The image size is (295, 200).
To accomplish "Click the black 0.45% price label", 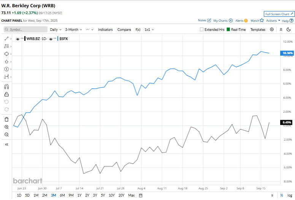I will [287, 122].
